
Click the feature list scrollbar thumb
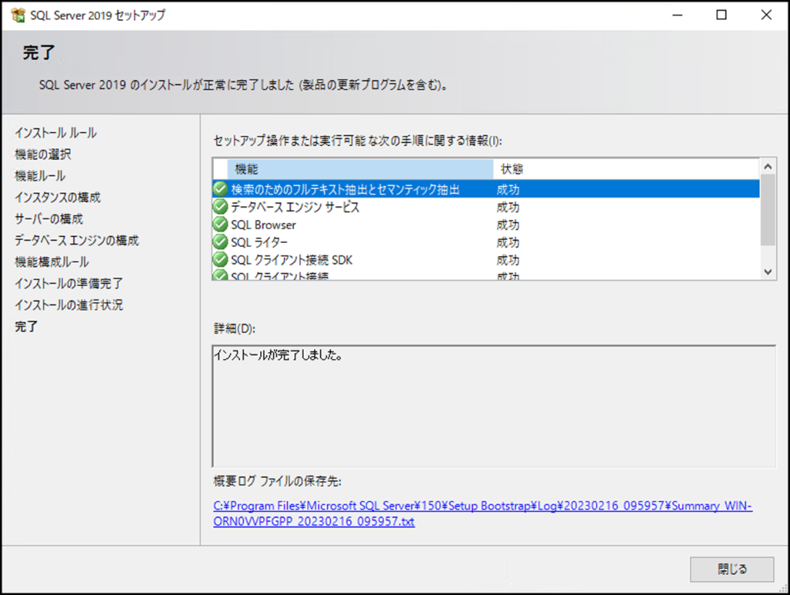click(768, 210)
